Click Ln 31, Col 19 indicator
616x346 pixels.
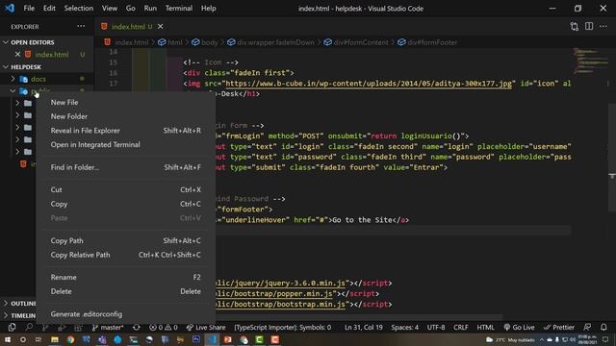[x=364, y=327]
